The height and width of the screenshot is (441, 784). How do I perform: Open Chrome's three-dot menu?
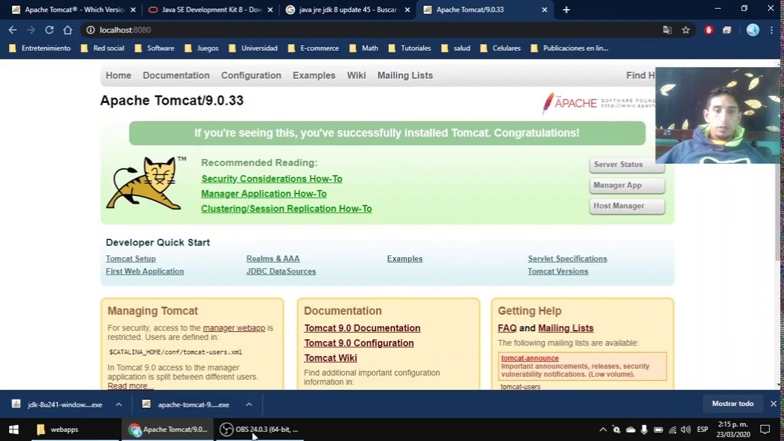pyautogui.click(x=772, y=29)
